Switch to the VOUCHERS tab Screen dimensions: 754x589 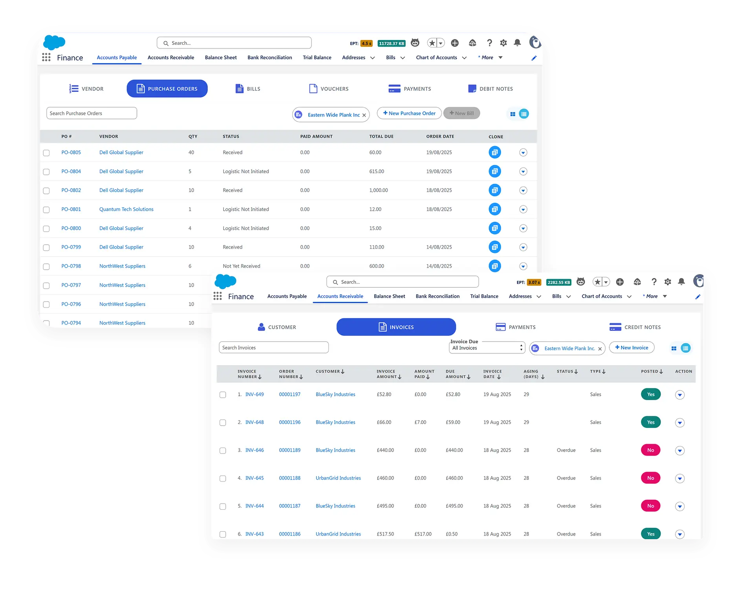329,89
